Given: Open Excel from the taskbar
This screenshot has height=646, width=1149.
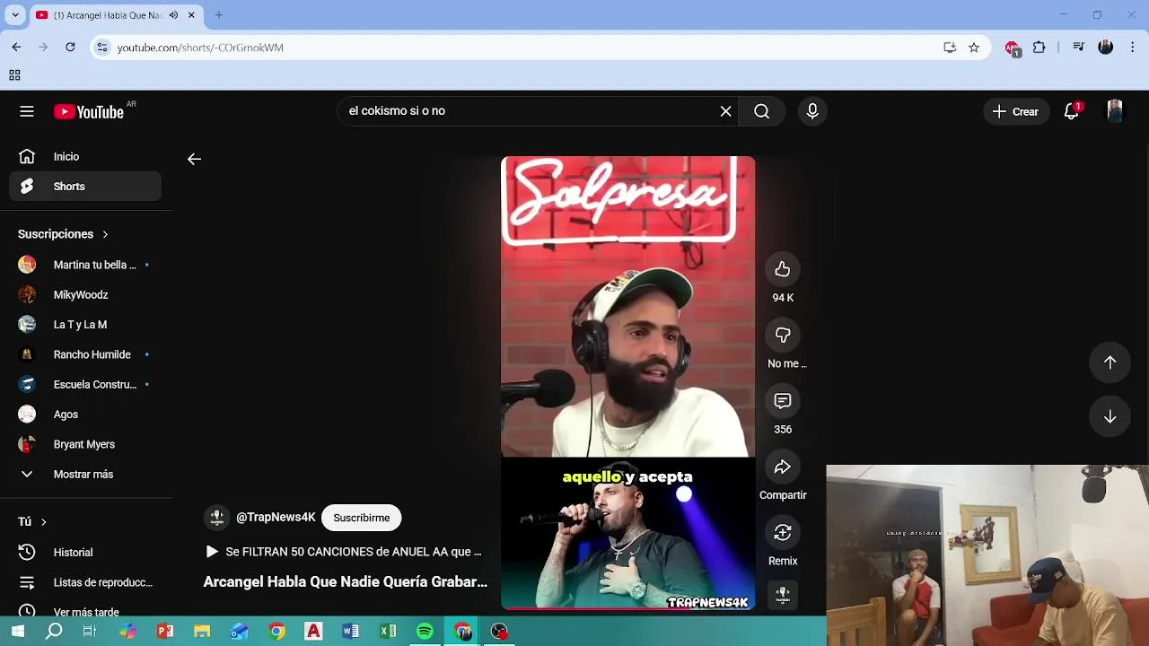Looking at the screenshot, I should pyautogui.click(x=388, y=632).
